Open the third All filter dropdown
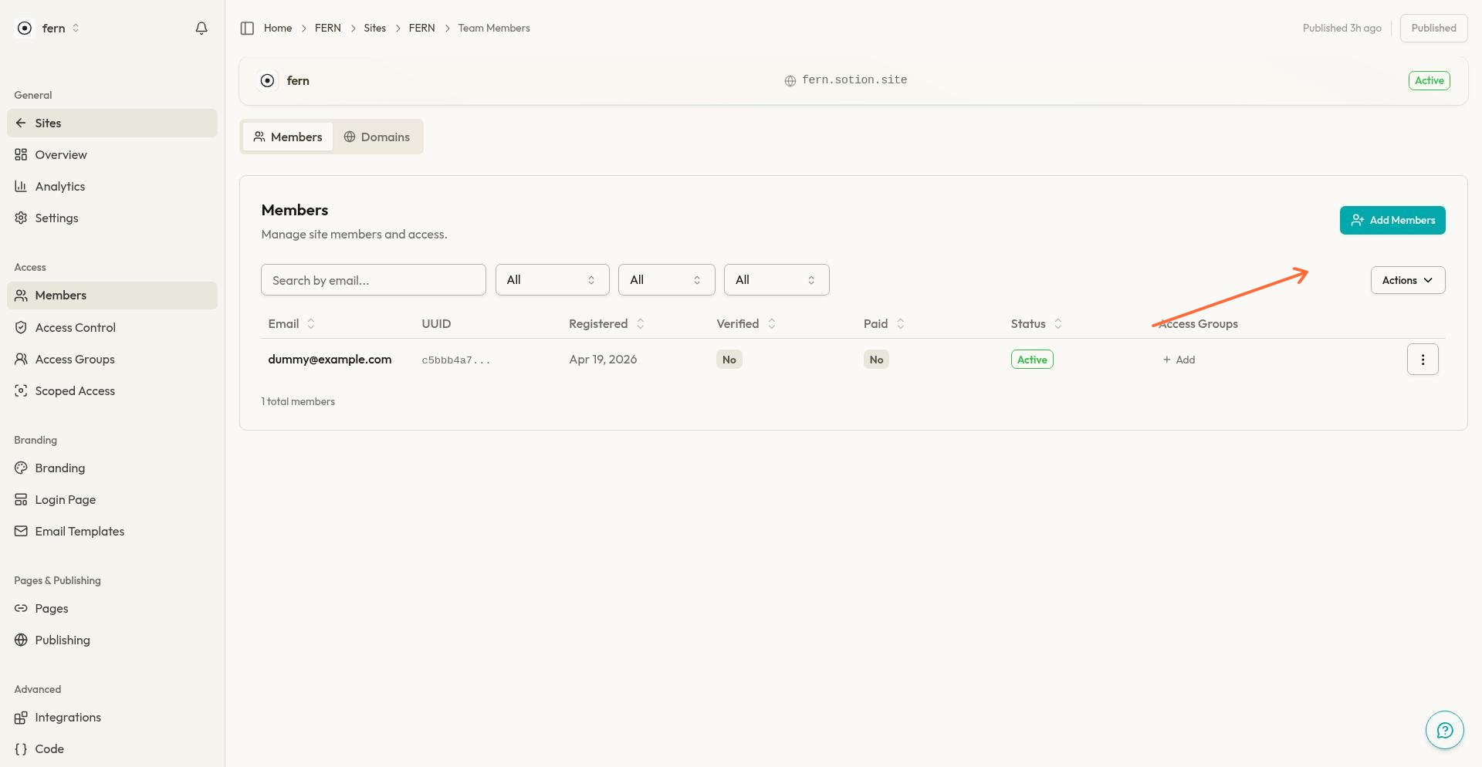 click(x=777, y=280)
